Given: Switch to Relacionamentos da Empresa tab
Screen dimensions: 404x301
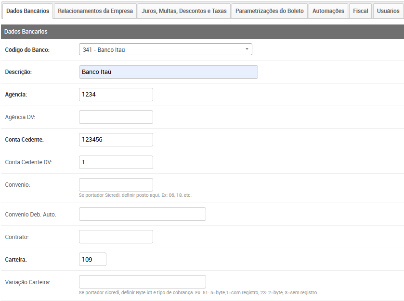Looking at the screenshot, I should [x=95, y=11].
